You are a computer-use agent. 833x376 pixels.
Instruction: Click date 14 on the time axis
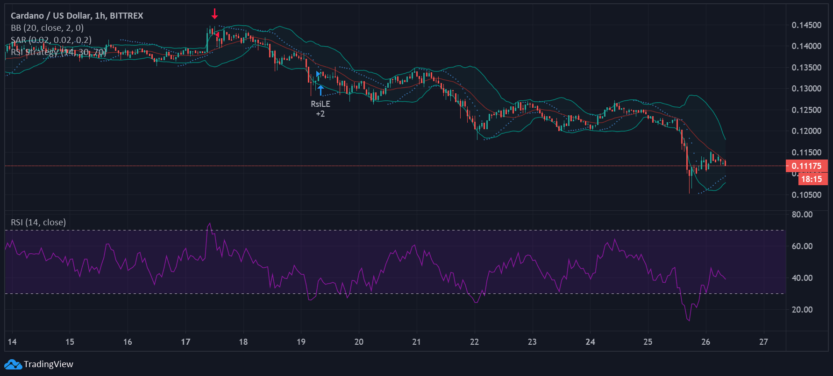[x=12, y=342]
